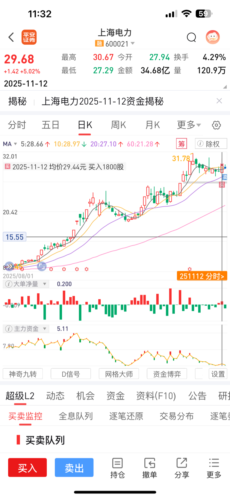Switch to the 动态 tab
This screenshot has height=498, width=230.
click(55, 396)
